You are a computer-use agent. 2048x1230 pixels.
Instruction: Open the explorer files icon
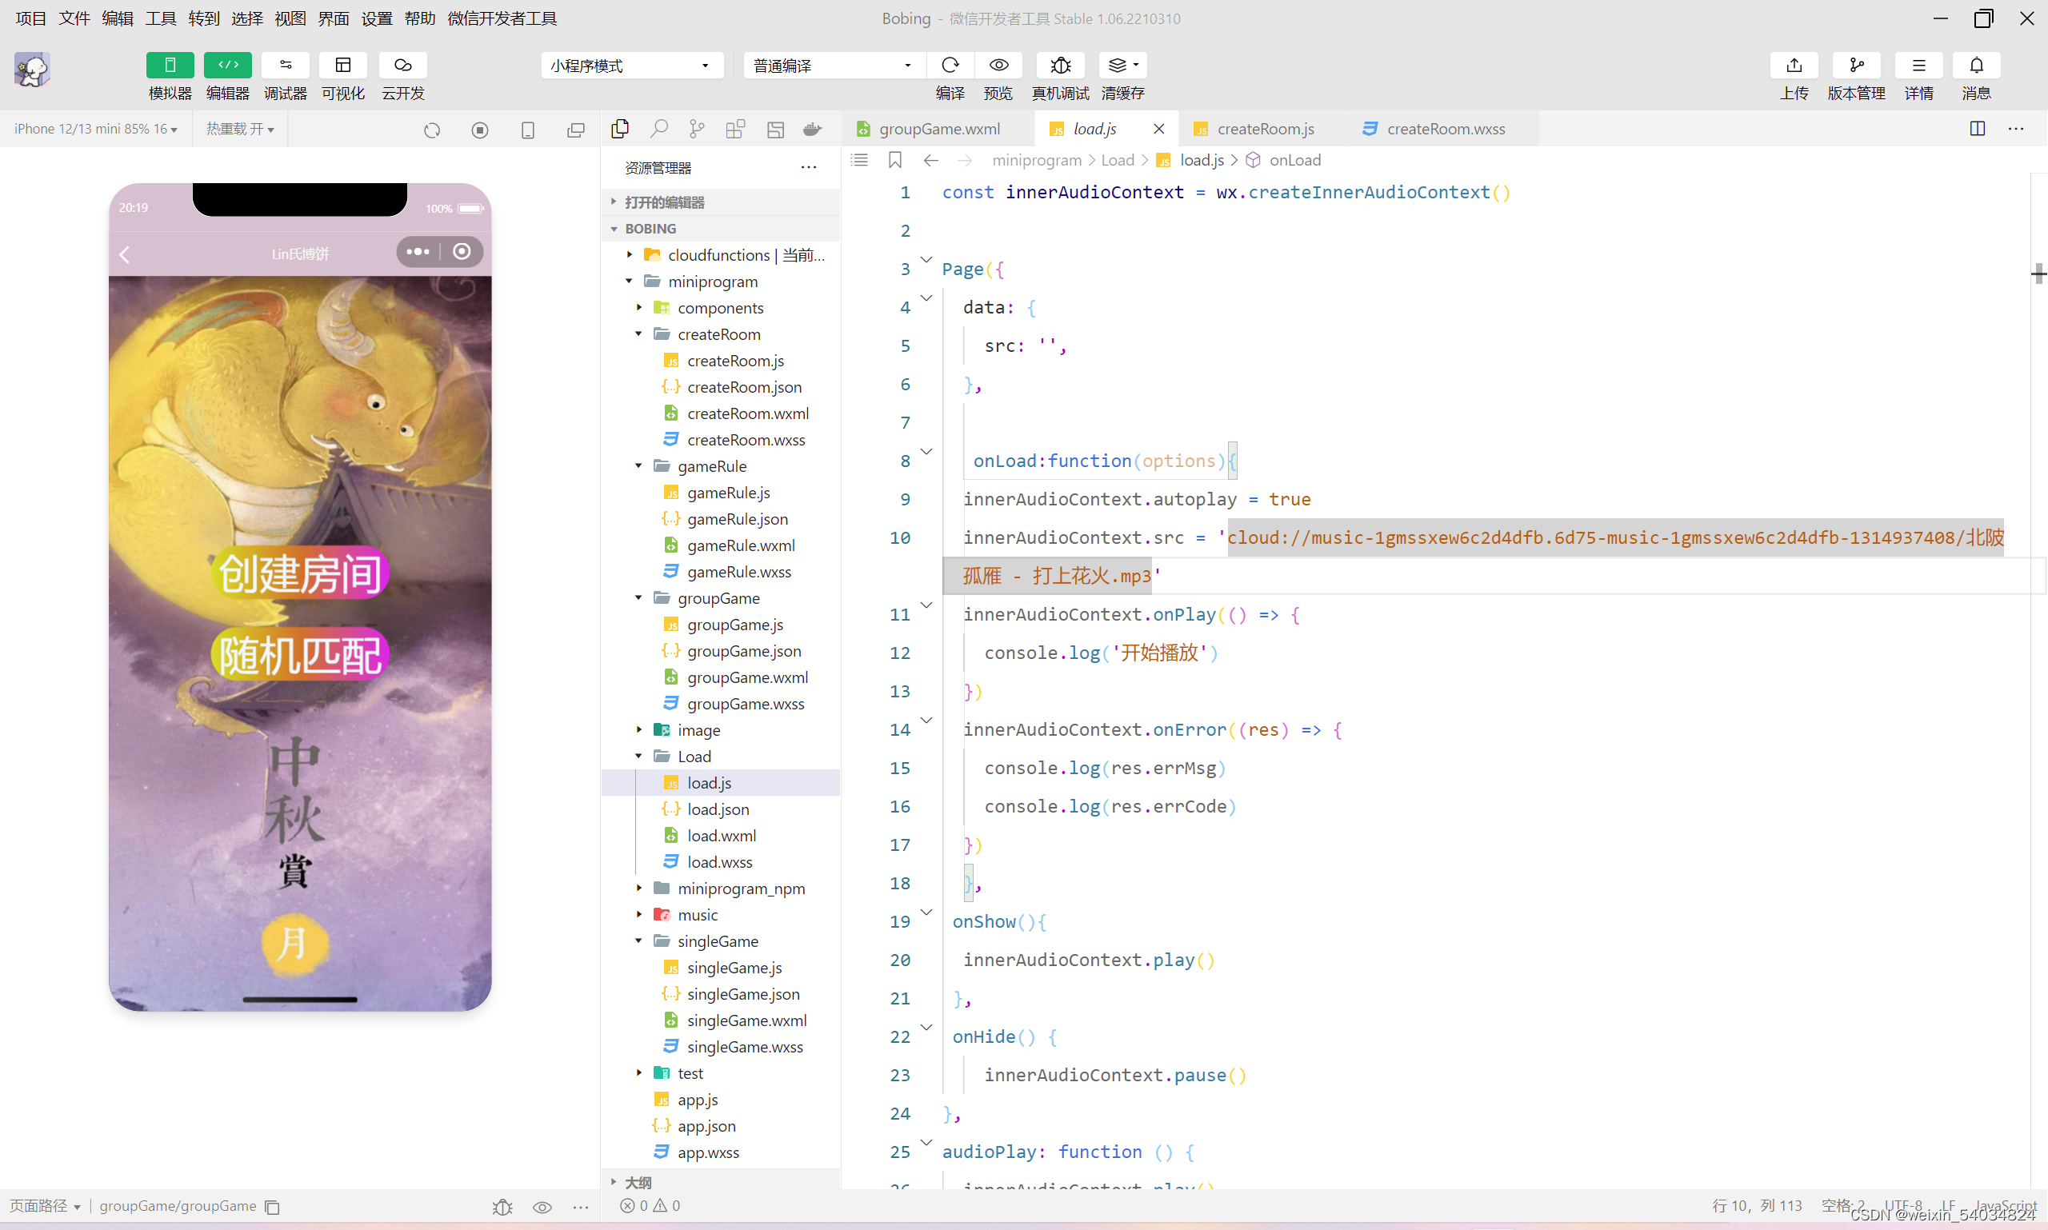pyautogui.click(x=620, y=129)
